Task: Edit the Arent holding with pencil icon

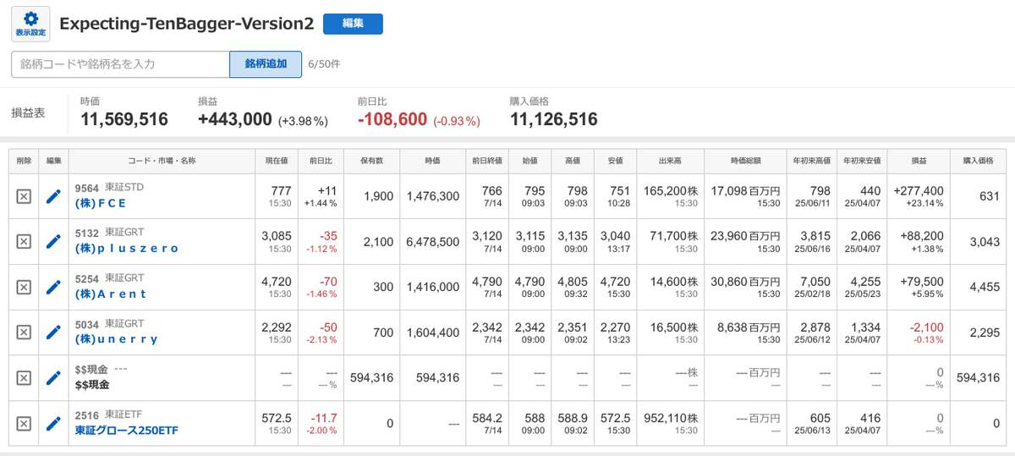Action: click(x=53, y=287)
